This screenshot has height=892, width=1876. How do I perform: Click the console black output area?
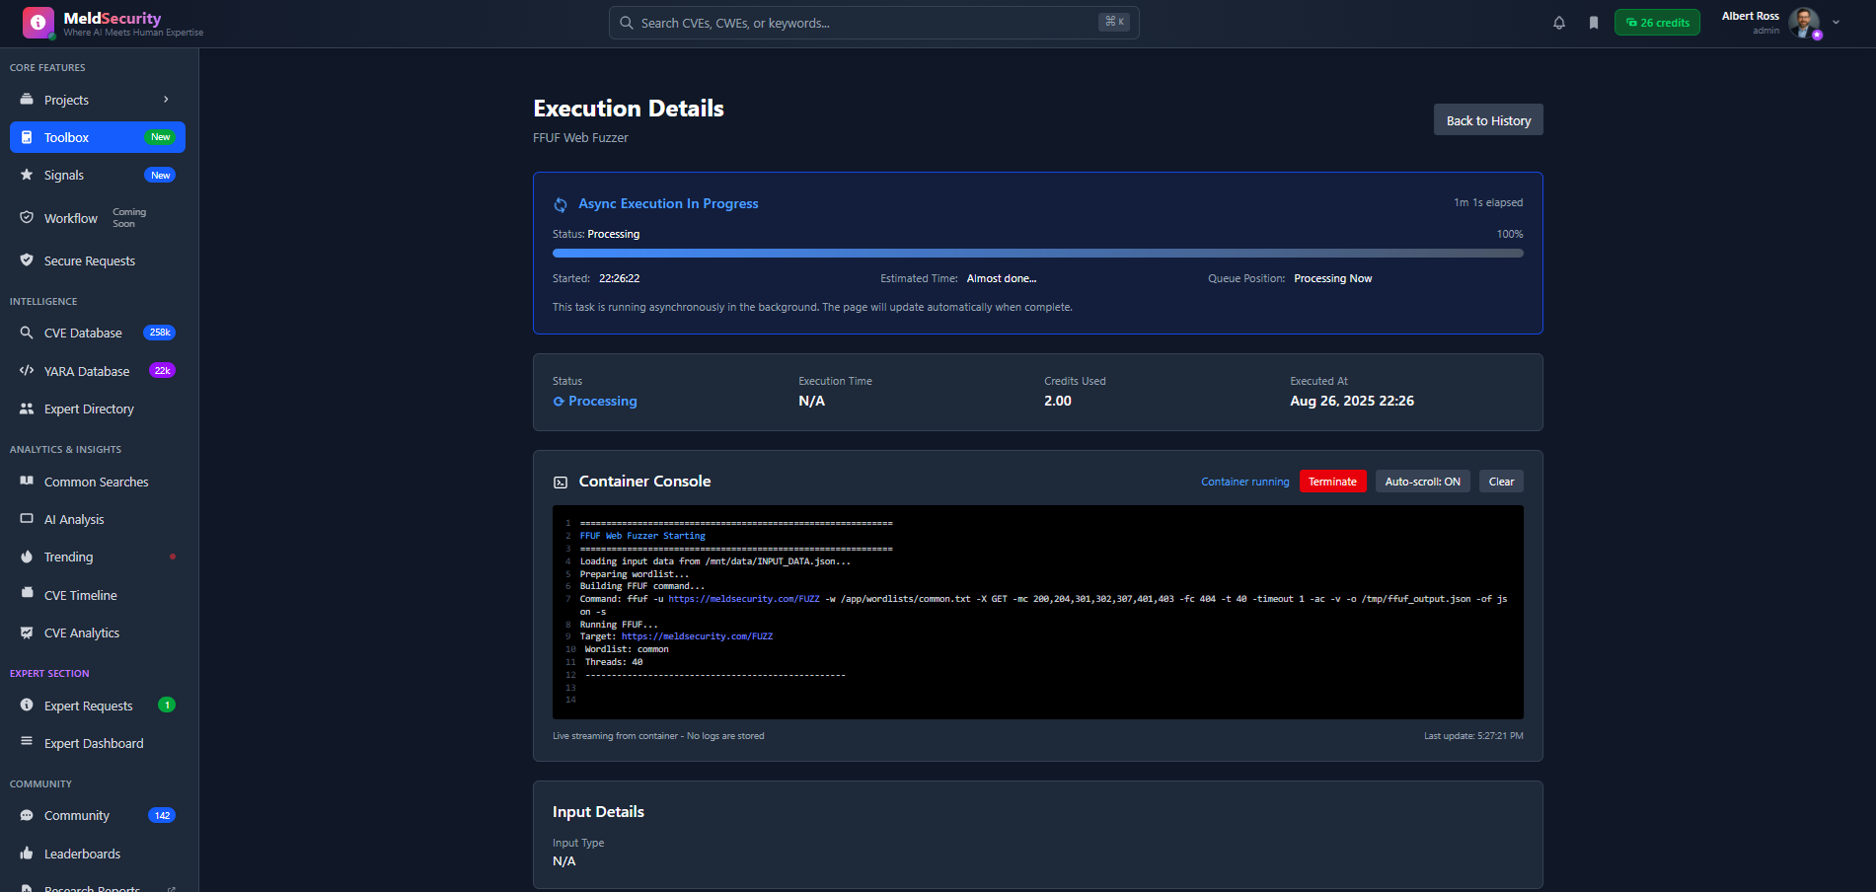[x=1037, y=612]
